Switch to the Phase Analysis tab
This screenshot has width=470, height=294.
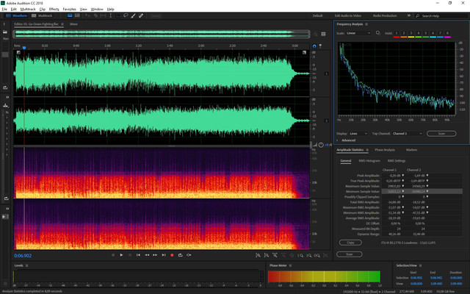(x=385, y=150)
